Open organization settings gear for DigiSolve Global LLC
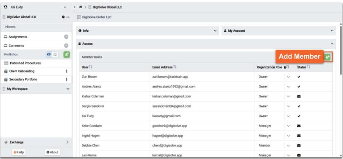Image resolution: width=343 pixels, height=159 pixels. coord(63,17)
